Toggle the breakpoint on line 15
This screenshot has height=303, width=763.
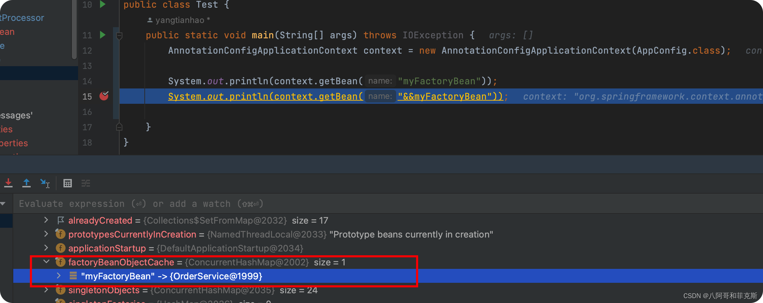104,96
